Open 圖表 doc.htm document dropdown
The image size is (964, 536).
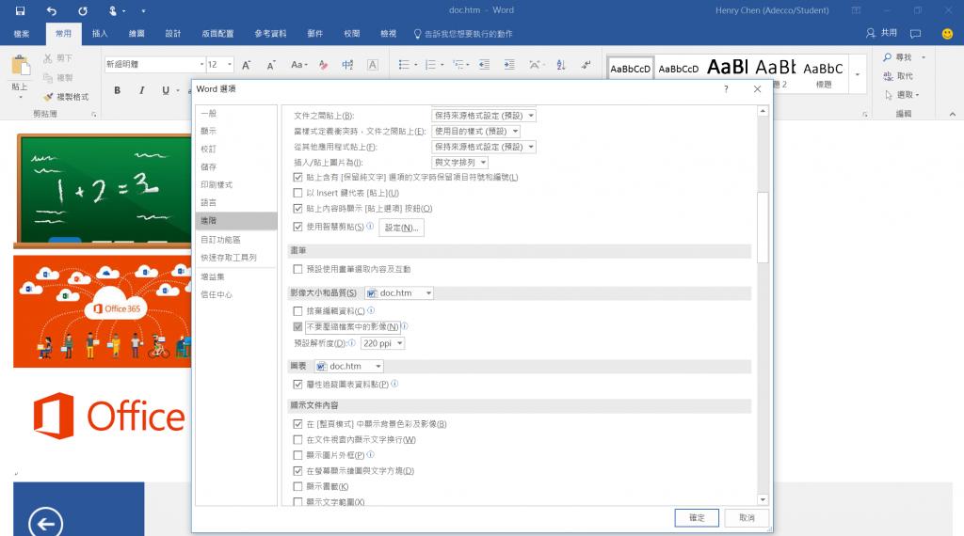coord(348,366)
